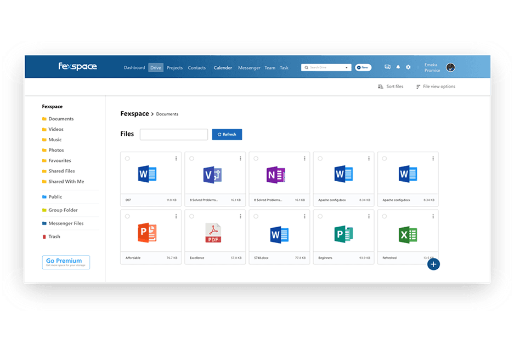Open the settings gear icon
This screenshot has width=514, height=352.
tap(408, 67)
